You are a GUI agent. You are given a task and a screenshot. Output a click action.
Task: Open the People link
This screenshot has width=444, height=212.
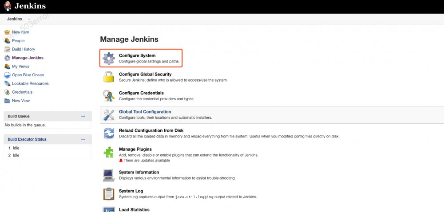(x=18, y=41)
